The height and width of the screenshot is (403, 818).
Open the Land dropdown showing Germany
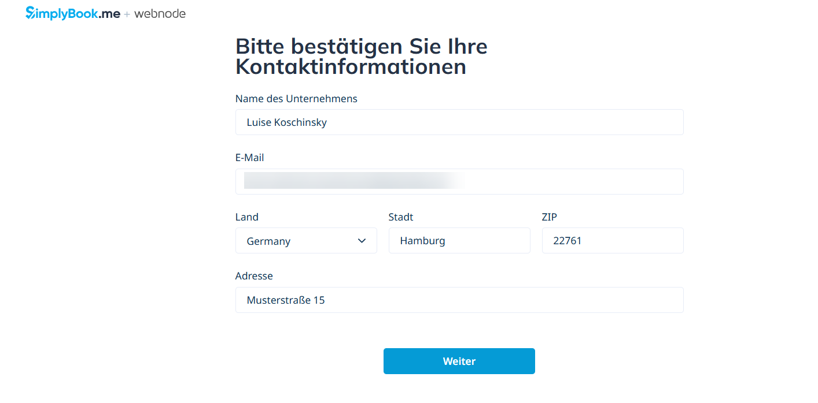pos(305,241)
